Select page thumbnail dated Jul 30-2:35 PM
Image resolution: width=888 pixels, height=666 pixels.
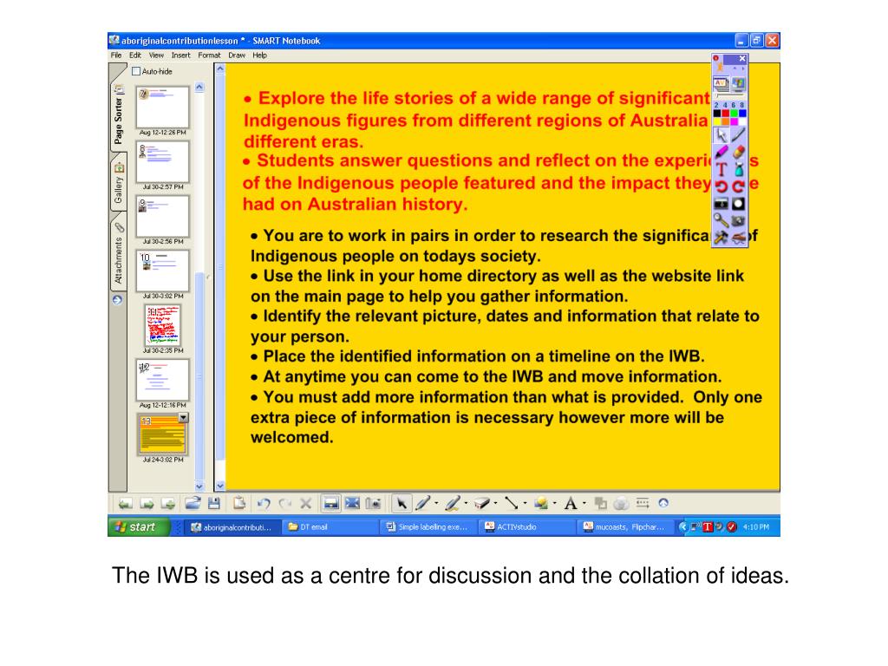pos(162,325)
